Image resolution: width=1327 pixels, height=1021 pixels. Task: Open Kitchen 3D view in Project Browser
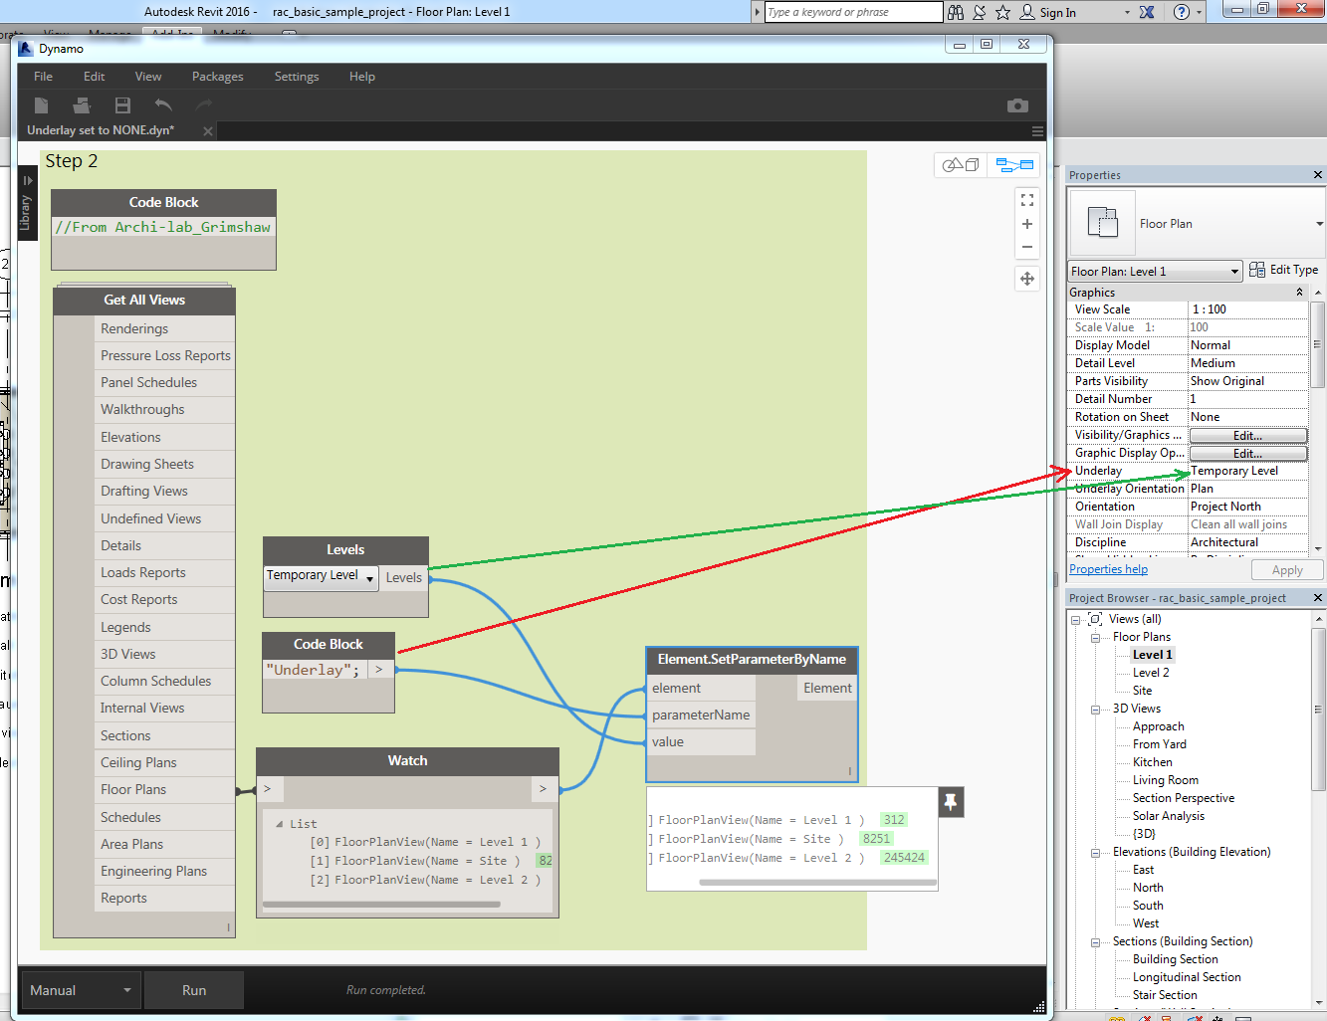[x=1152, y=762]
